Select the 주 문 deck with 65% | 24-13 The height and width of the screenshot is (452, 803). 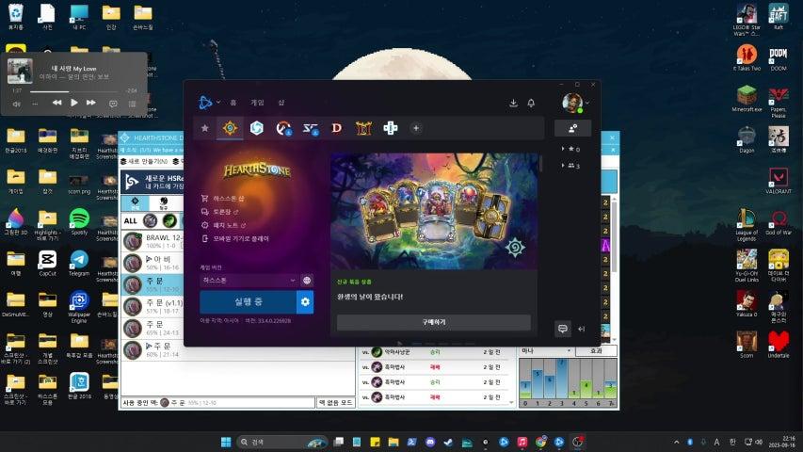pyautogui.click(x=153, y=328)
